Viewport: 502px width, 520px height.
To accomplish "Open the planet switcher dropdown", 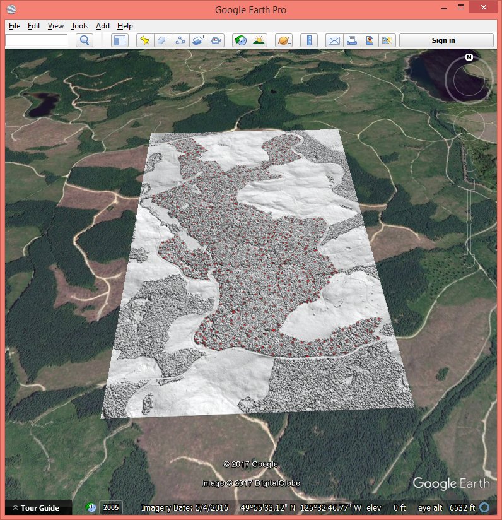I will [x=284, y=40].
